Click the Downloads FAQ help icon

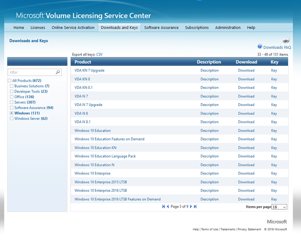260,46
